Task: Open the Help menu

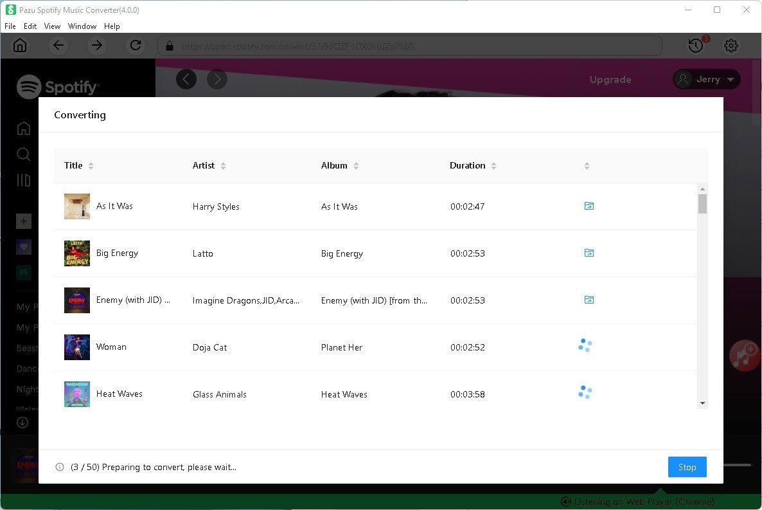Action: pyautogui.click(x=112, y=26)
